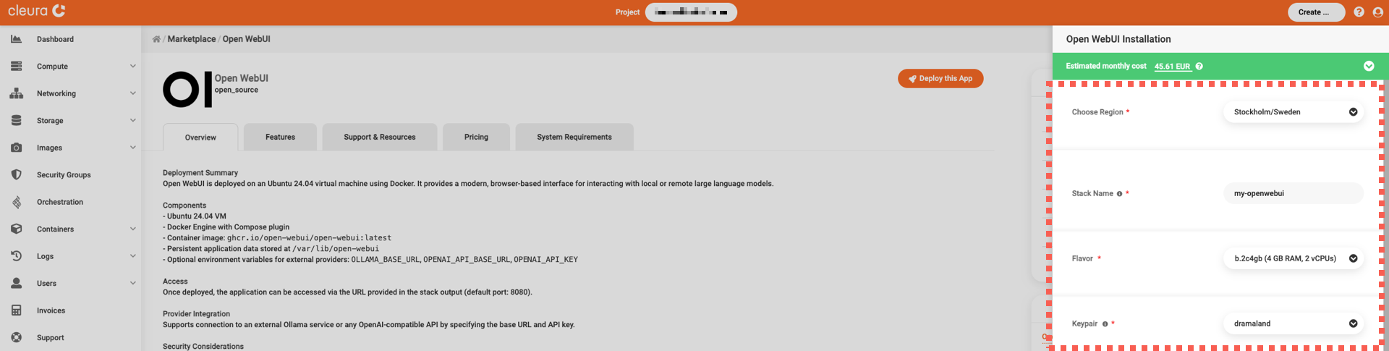Expand the Containers sidebar menu
The width and height of the screenshot is (1389, 351).
click(x=132, y=229)
